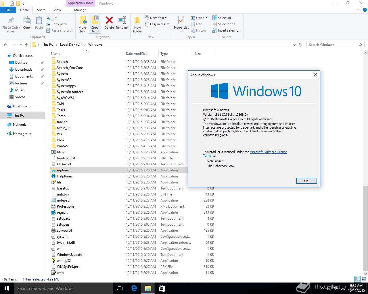Open Properties with the checkmark icon
This screenshot has width=368, height=294.
(x=181, y=21)
